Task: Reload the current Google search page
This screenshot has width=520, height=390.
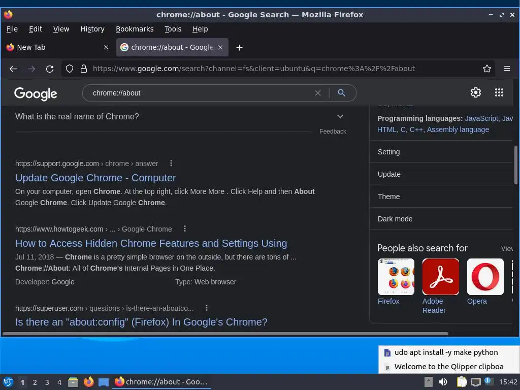Action: 50,69
